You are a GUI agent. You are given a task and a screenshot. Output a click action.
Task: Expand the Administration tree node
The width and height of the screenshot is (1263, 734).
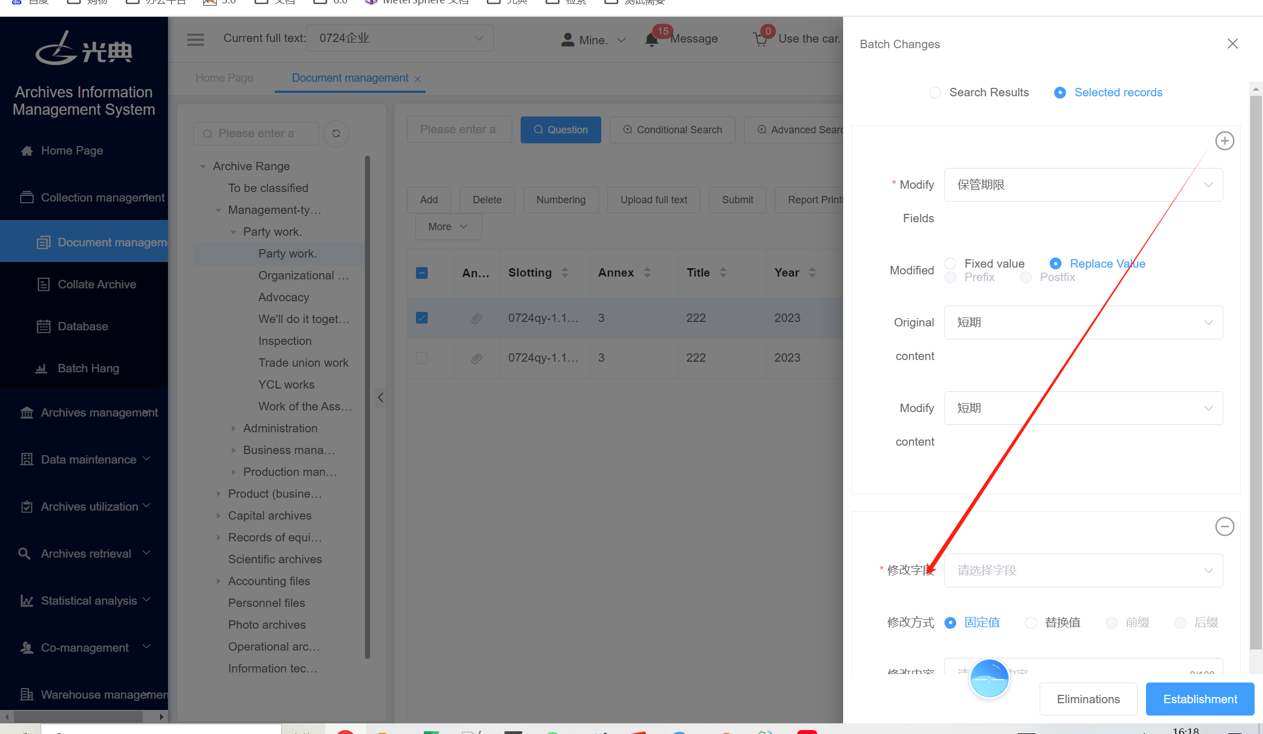(x=233, y=428)
